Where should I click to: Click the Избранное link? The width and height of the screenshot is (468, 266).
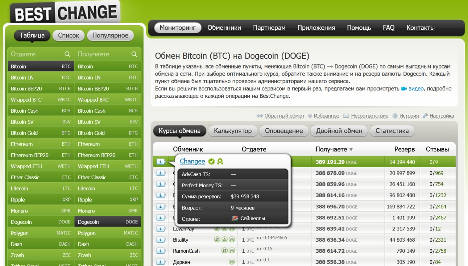[x=326, y=116]
